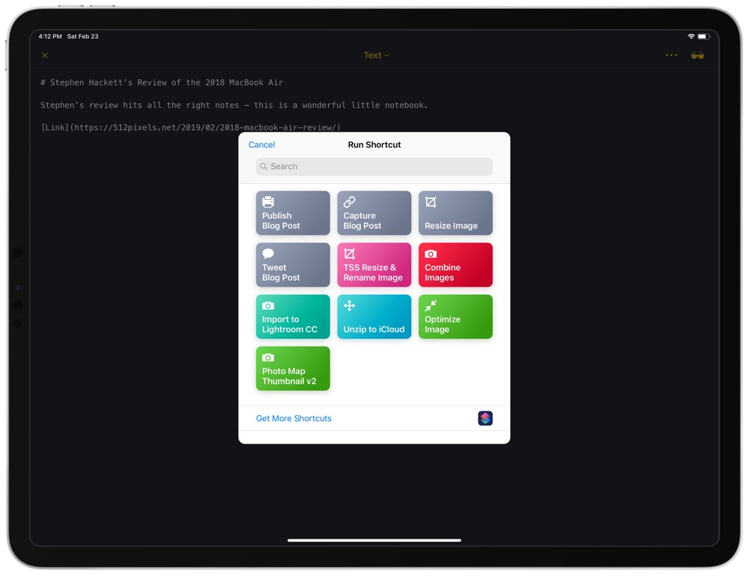Run the Capture Blog Post shortcut
749x576 pixels.
tap(374, 213)
